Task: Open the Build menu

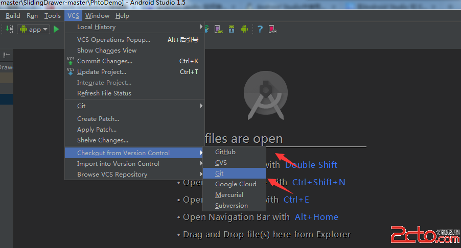Action: (13, 16)
